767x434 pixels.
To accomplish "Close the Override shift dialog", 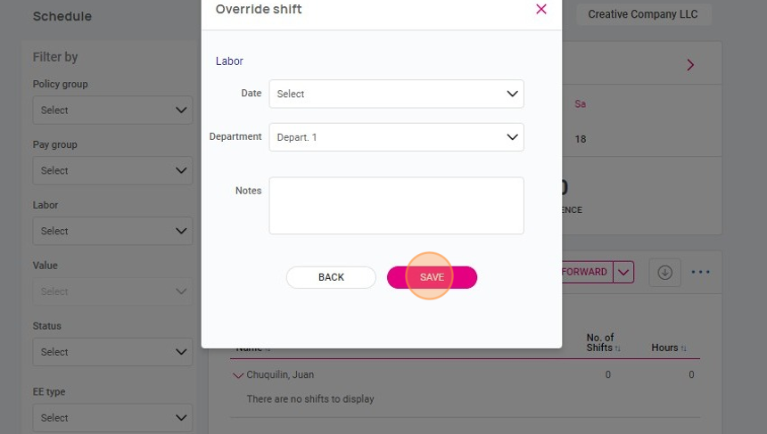I will pos(541,9).
